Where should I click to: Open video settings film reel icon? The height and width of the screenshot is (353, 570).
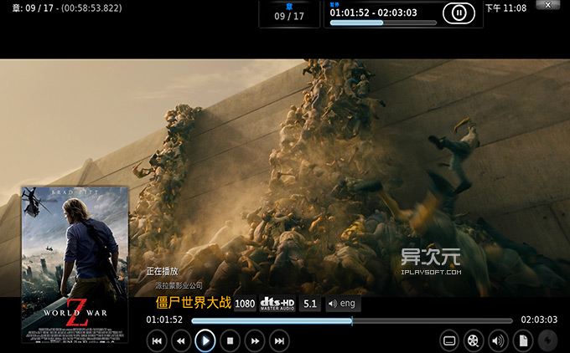(x=474, y=340)
